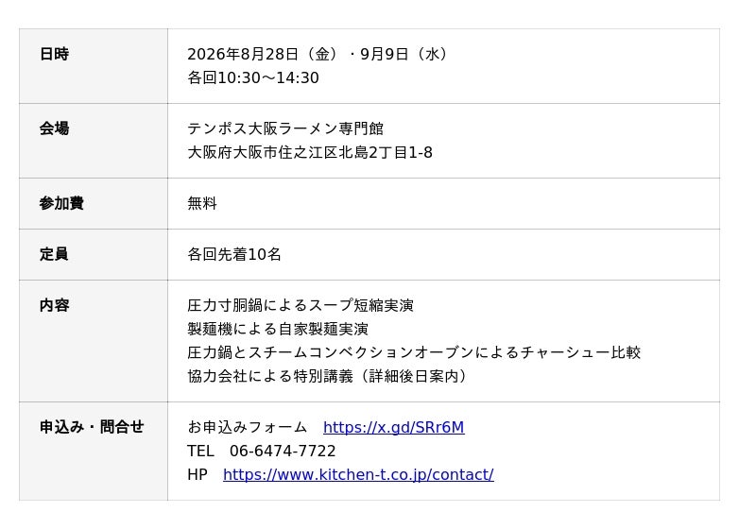Click the 日時 row header

(94, 66)
